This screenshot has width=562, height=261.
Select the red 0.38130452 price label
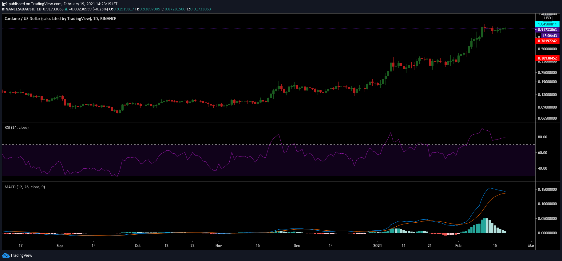coord(547,58)
